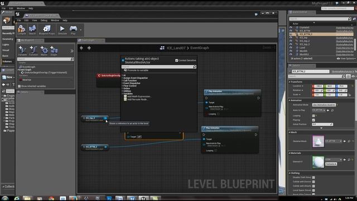Image resolution: width=357 pixels, height=201 pixels.
Task: Open View Options in Scene Outliner
Action: point(346,59)
